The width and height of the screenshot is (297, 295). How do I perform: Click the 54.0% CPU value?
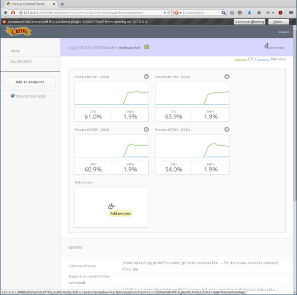pyautogui.click(x=173, y=169)
